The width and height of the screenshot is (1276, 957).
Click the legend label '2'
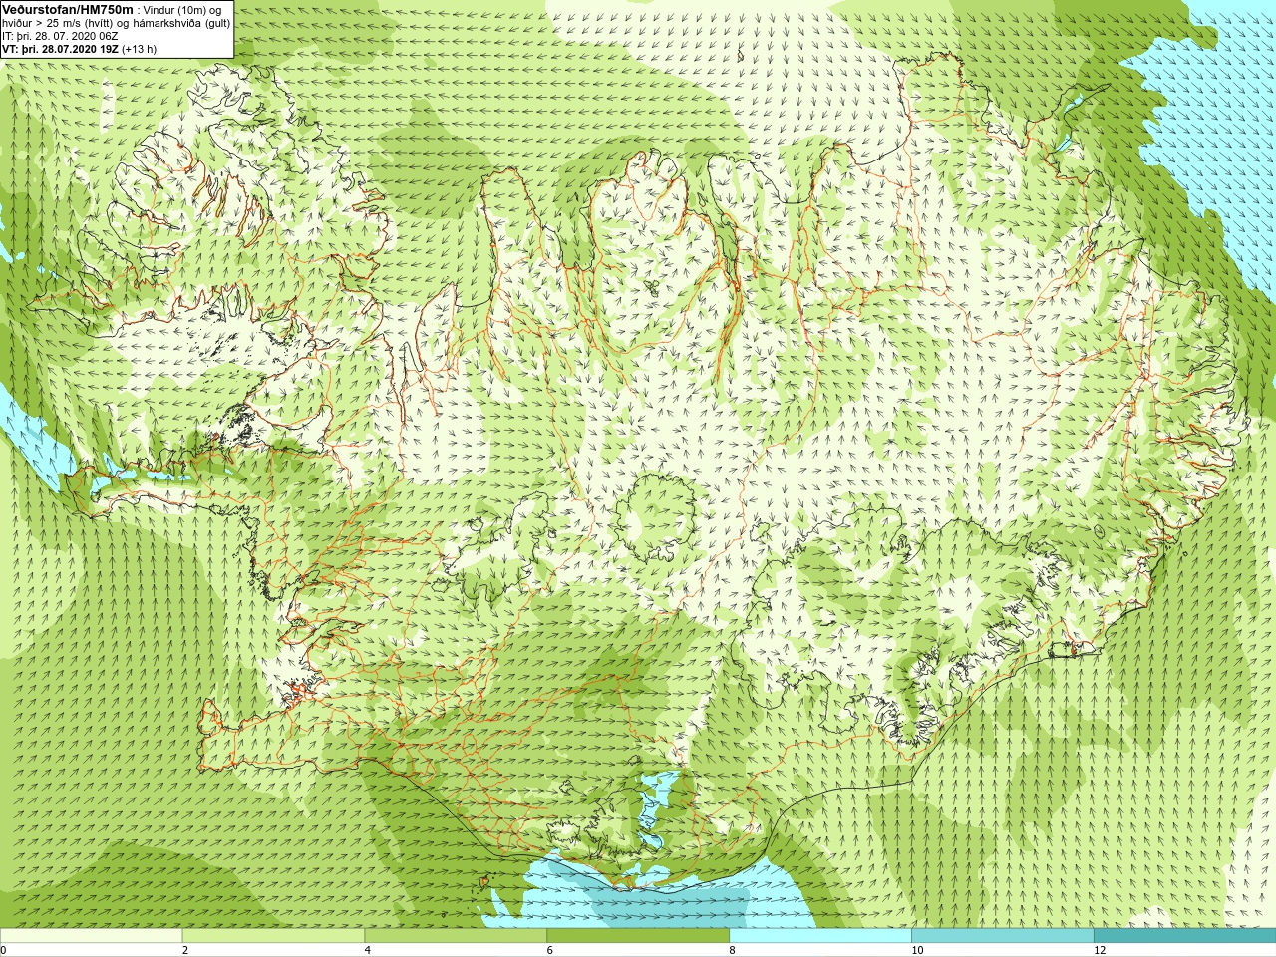tap(185, 950)
